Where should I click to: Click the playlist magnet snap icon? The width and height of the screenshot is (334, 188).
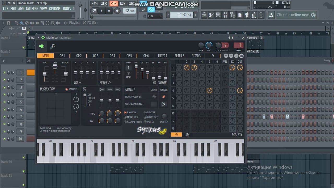[x=8, y=23]
